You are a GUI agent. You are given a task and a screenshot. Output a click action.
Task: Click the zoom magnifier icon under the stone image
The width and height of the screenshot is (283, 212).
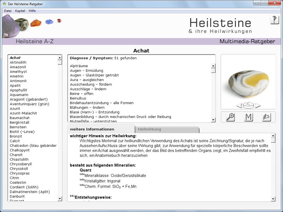(x=230, y=117)
